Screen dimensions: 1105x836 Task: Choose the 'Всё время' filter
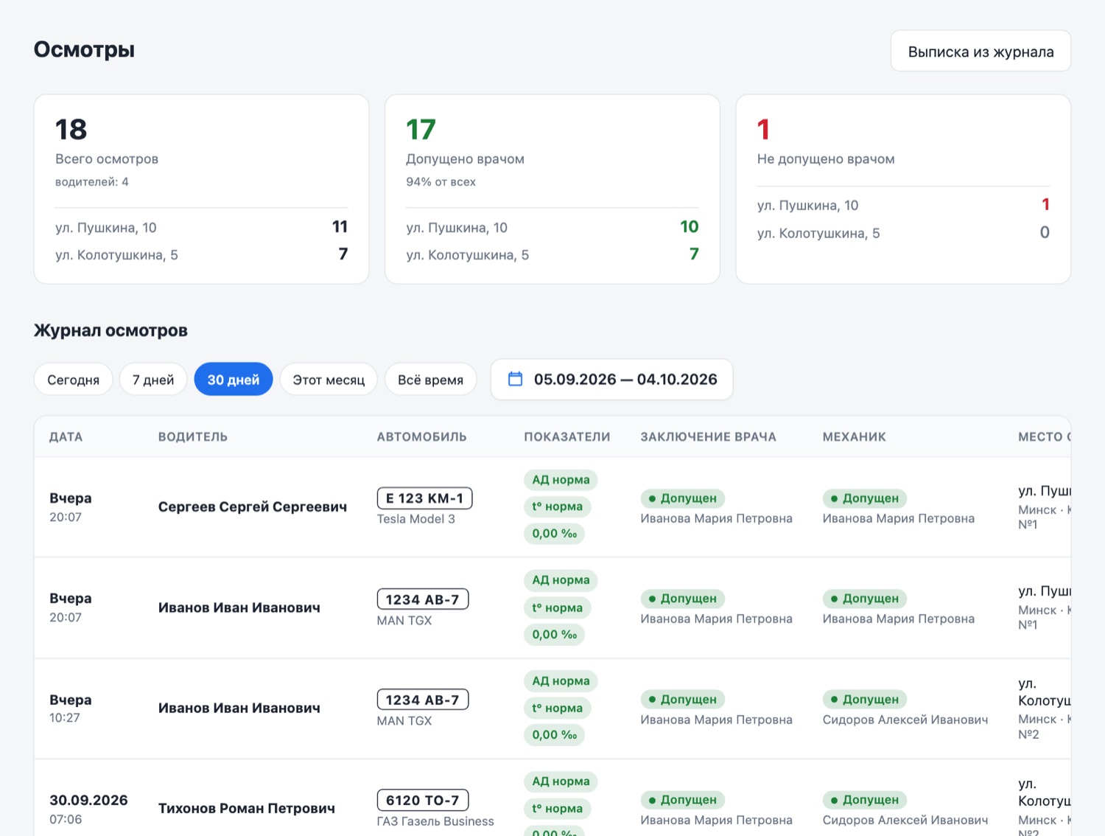click(x=431, y=380)
